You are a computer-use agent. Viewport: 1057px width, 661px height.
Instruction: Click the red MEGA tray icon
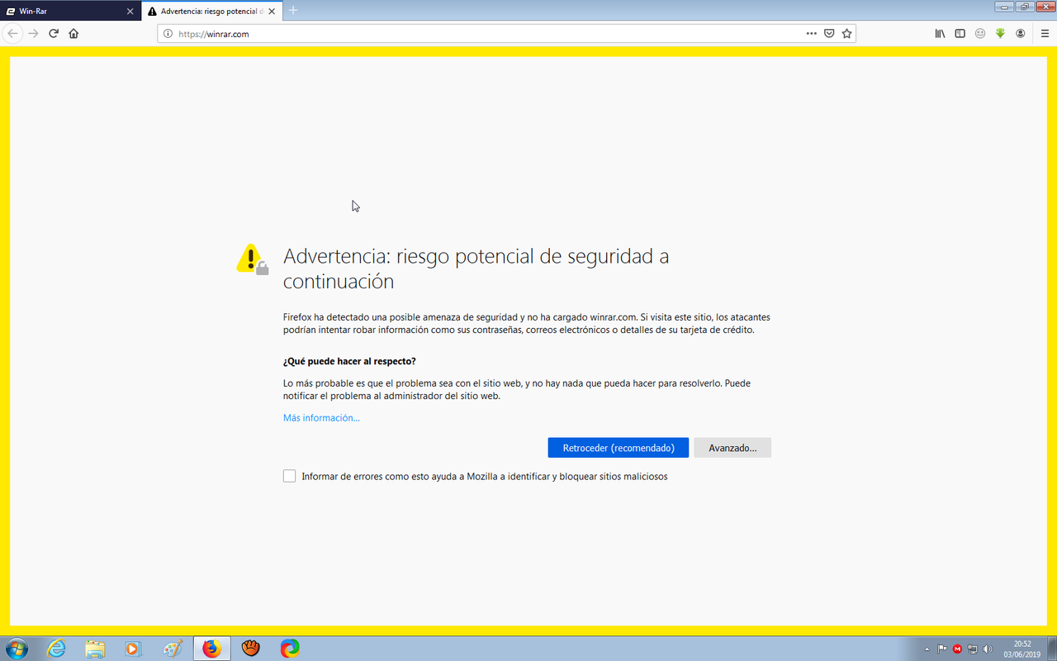click(x=958, y=649)
